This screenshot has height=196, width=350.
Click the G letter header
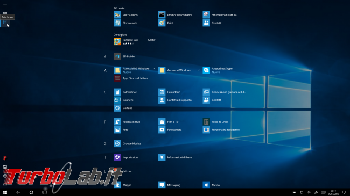click(105, 144)
